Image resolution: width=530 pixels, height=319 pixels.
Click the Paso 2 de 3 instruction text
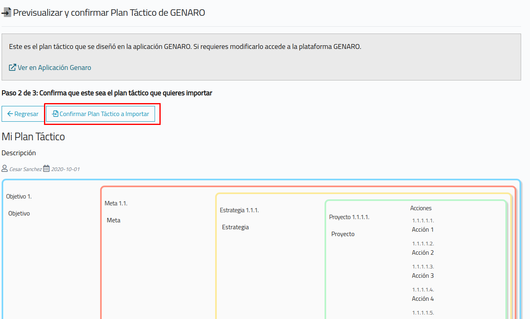(107, 93)
